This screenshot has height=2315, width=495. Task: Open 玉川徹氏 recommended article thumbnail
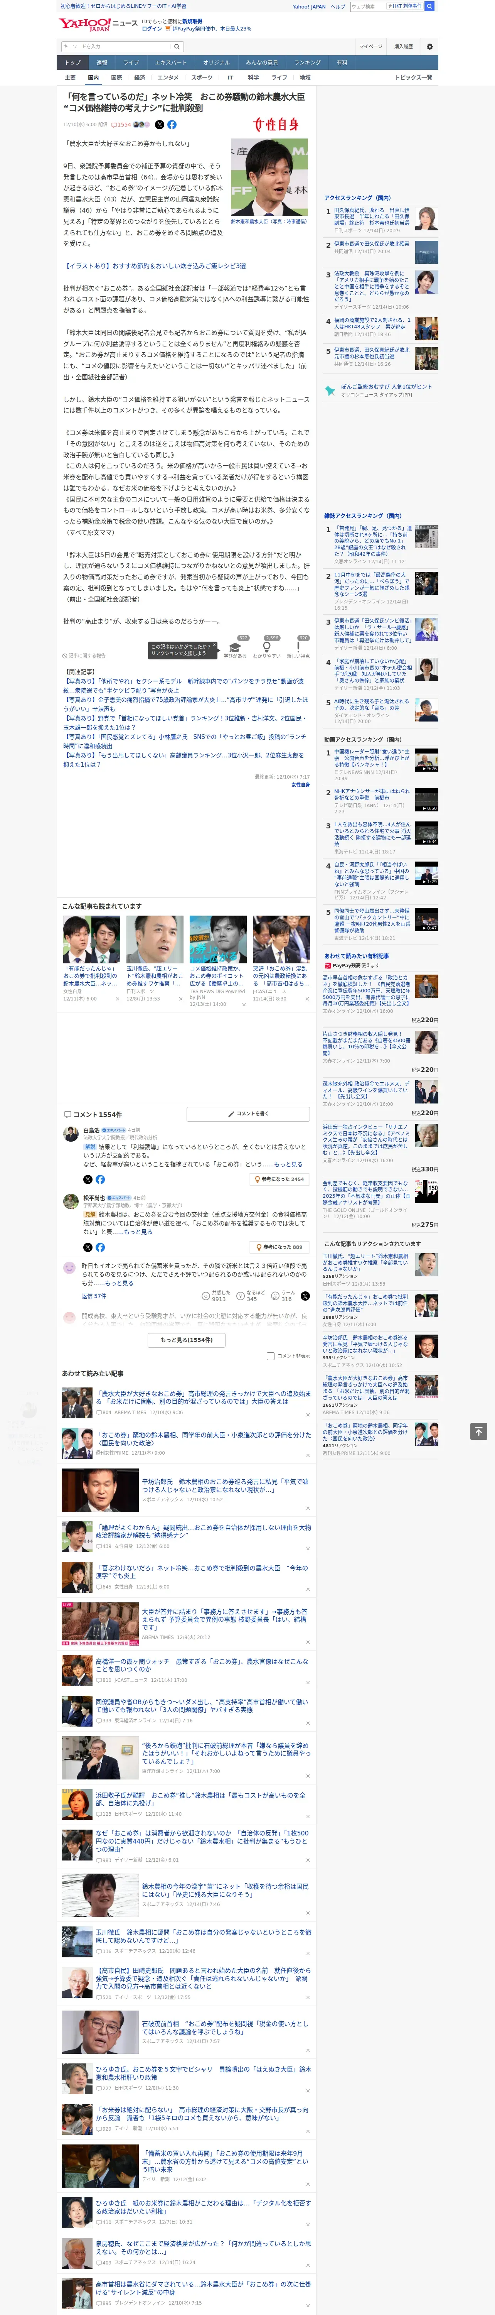155,939
